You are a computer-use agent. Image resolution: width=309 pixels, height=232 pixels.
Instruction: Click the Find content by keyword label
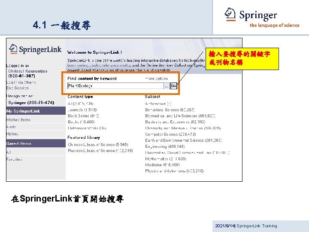click(92, 79)
